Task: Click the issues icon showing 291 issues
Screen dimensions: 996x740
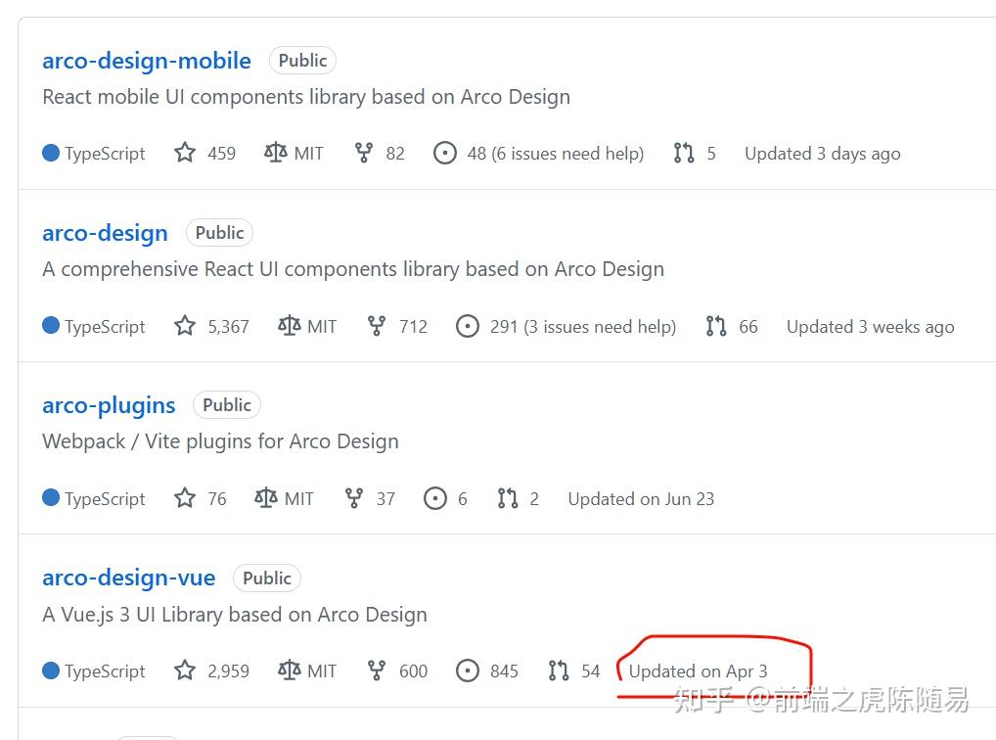Action: [x=468, y=326]
